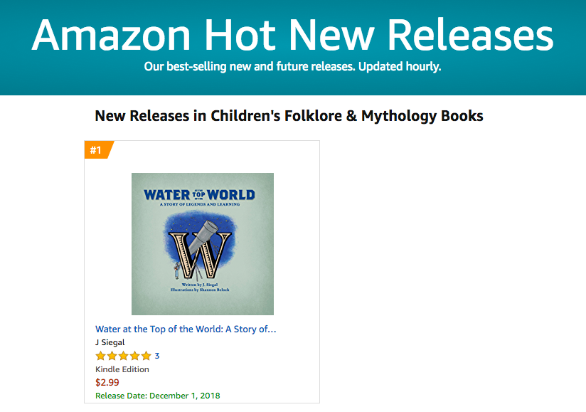586x412 pixels.
Task: Click 'A Story of Legends and Learning' on the cover
Action: point(199,204)
